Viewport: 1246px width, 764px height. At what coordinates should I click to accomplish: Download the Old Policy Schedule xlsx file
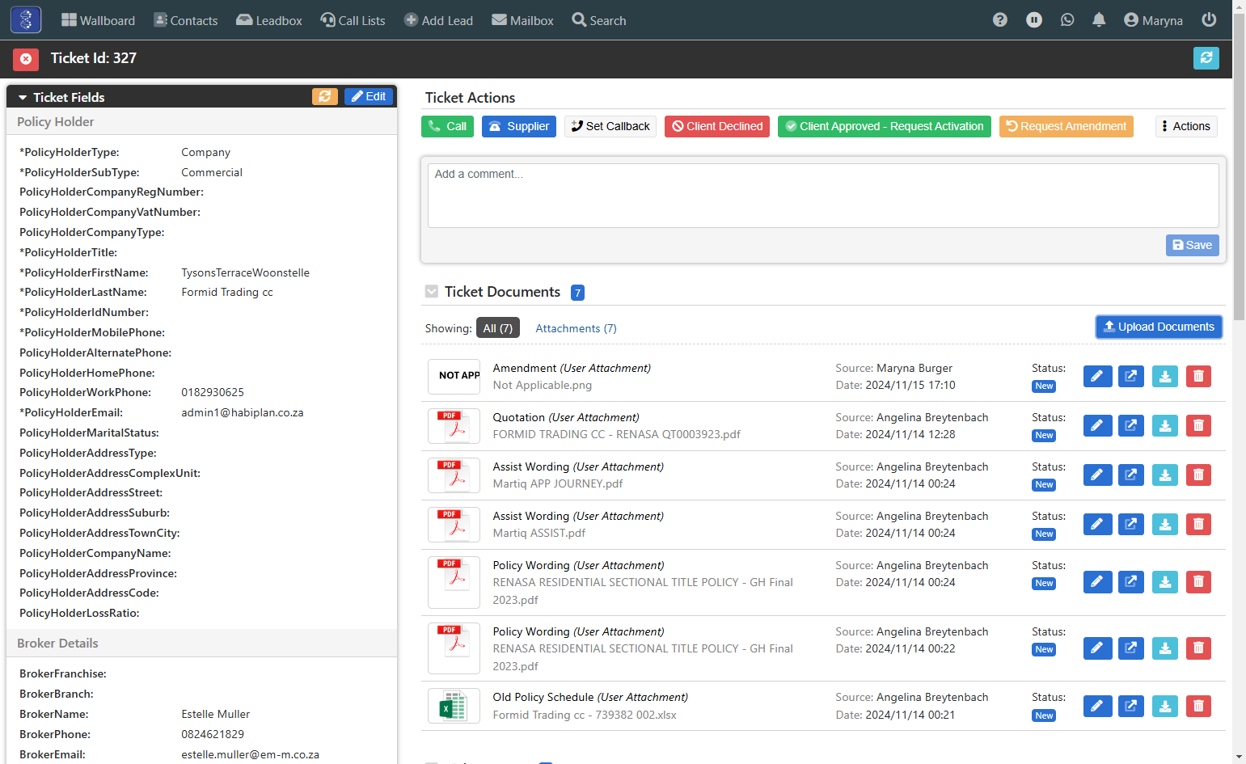[x=1165, y=706]
